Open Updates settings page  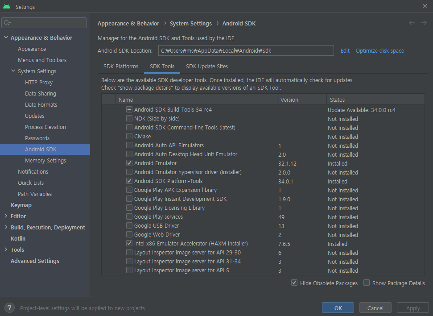tap(34, 116)
